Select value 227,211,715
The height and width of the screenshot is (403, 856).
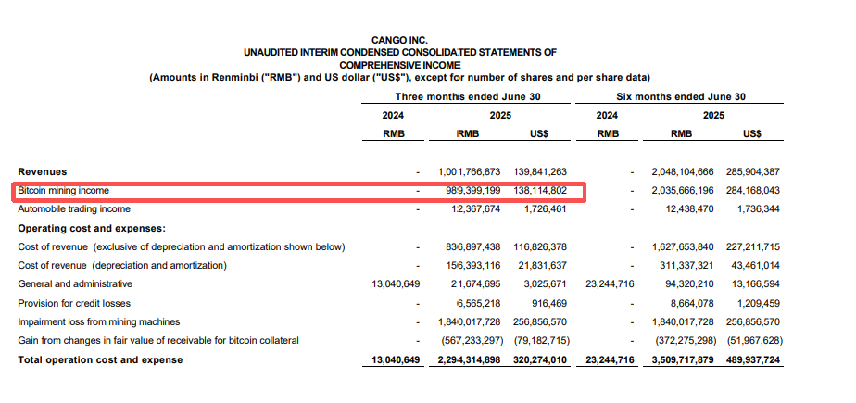[753, 246]
